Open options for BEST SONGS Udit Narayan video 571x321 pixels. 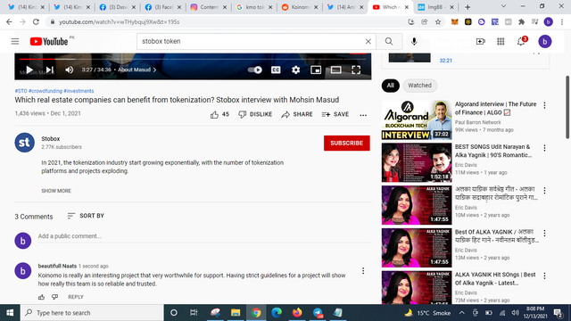click(545, 148)
